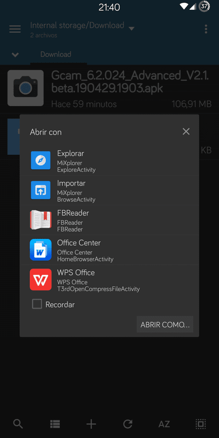Screen dimensions: 219x438
Task: Tap the select-all icon in bottom bar
Action: pos(201,424)
